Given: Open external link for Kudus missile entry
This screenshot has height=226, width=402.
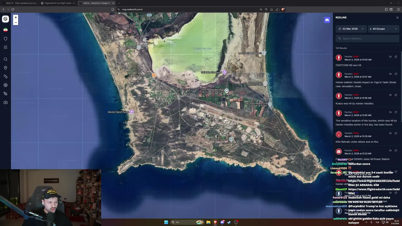Looking at the screenshot, I should pyautogui.click(x=396, y=95).
